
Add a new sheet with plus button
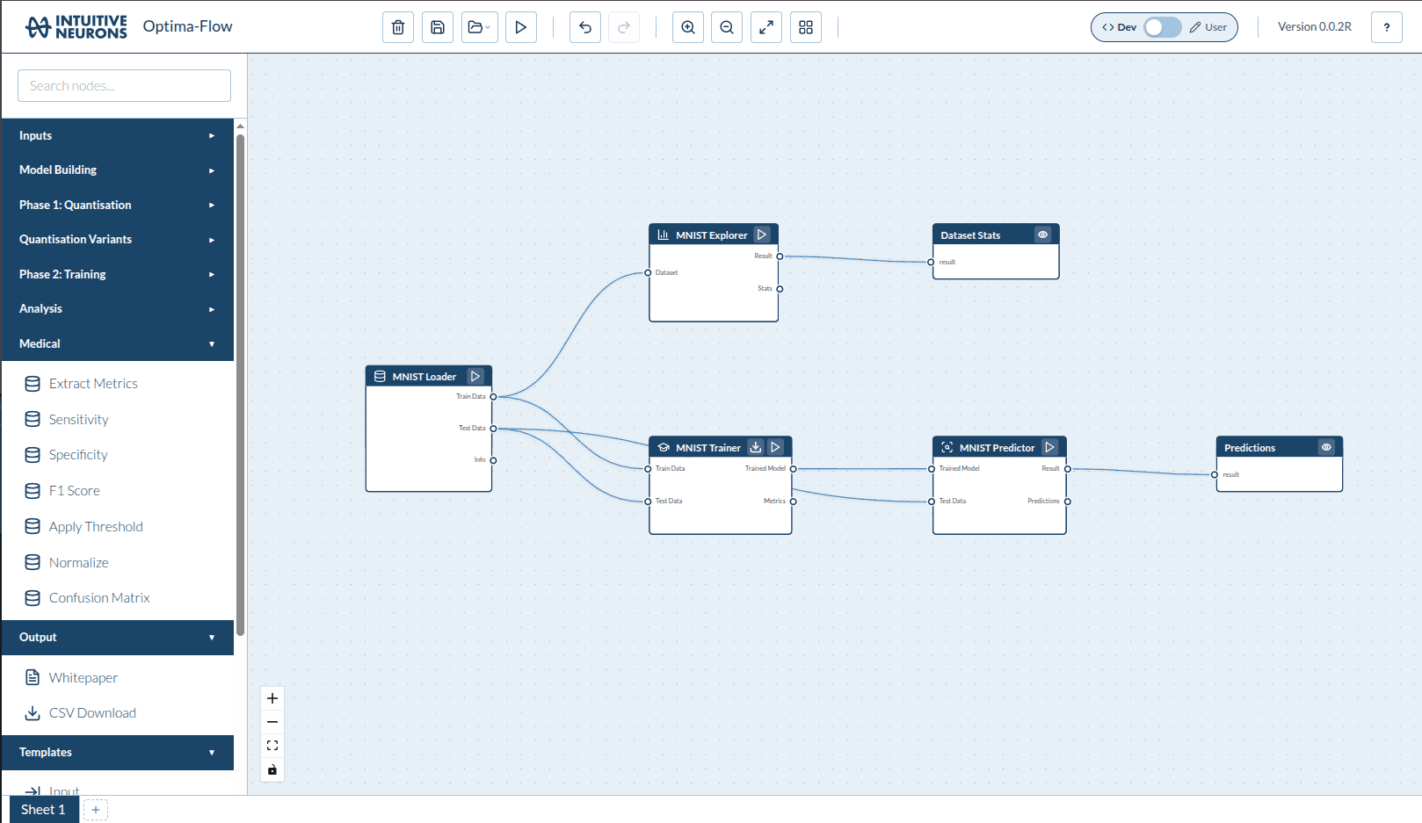tap(96, 810)
